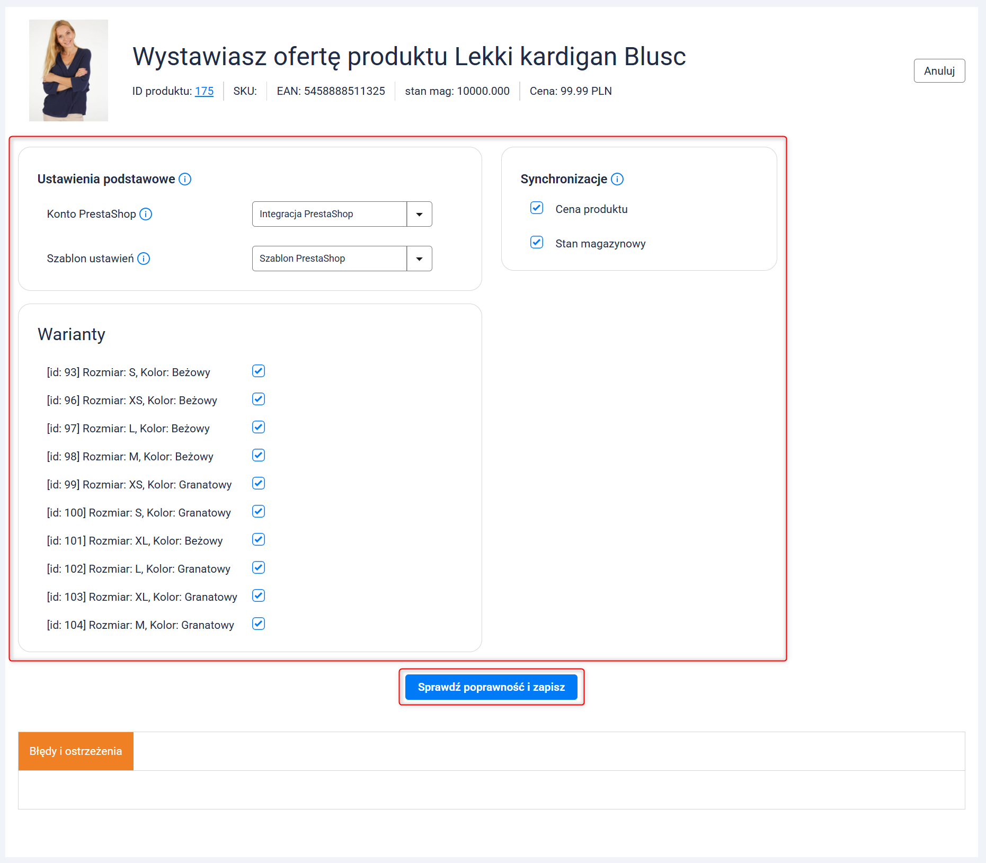Uncheck variant id 93 size S Beżowy
Viewport: 986px width, 863px height.
pyautogui.click(x=259, y=371)
